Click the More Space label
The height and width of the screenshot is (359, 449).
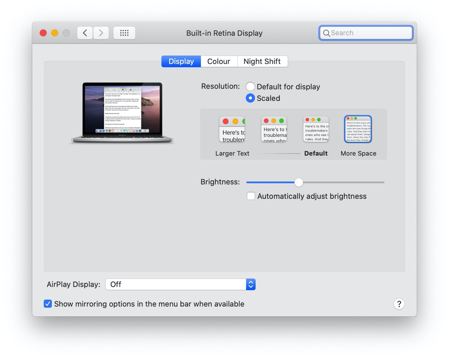pos(358,154)
